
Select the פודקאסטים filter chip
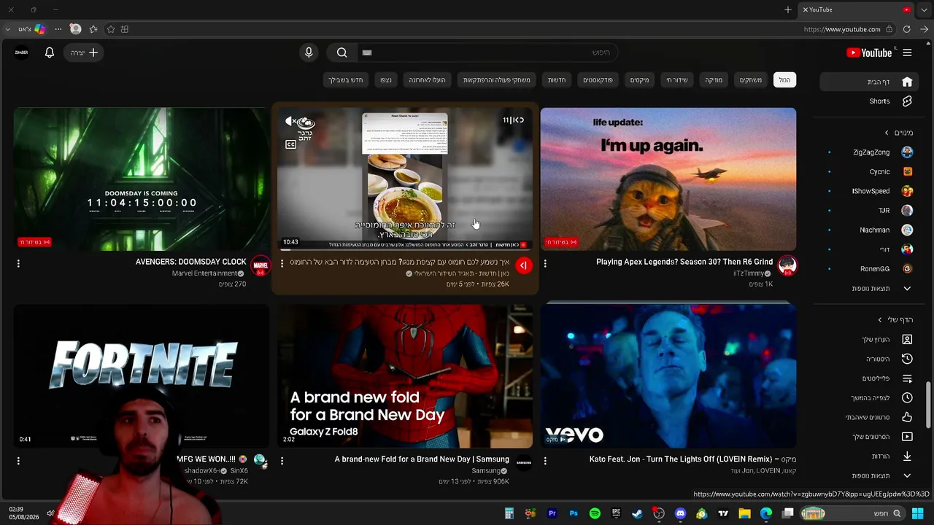pos(598,80)
